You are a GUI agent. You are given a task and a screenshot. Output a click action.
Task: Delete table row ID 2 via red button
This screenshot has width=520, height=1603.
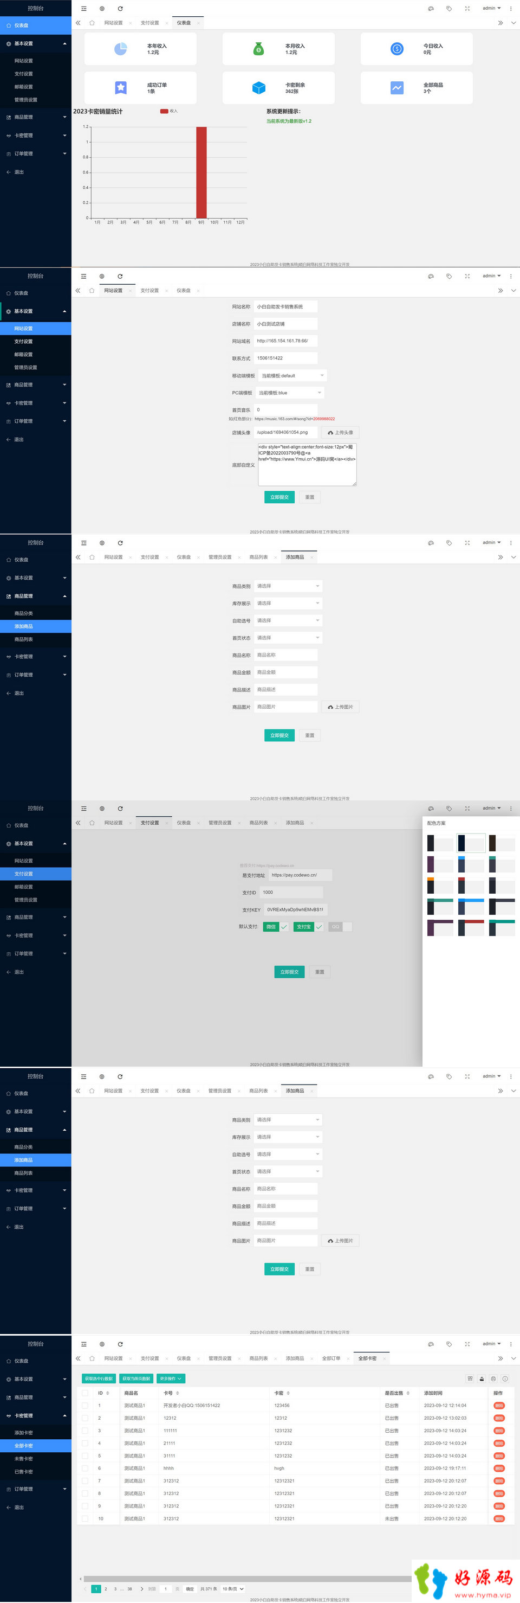click(499, 1418)
